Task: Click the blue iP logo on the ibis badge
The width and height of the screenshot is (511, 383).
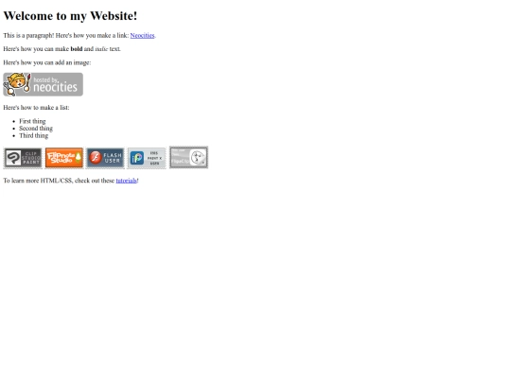Action: tap(137, 158)
